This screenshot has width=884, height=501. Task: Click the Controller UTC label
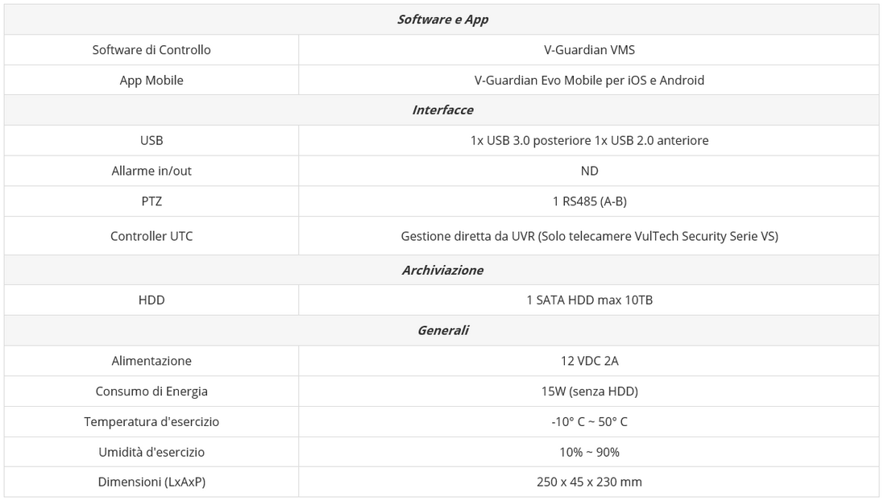pyautogui.click(x=151, y=236)
